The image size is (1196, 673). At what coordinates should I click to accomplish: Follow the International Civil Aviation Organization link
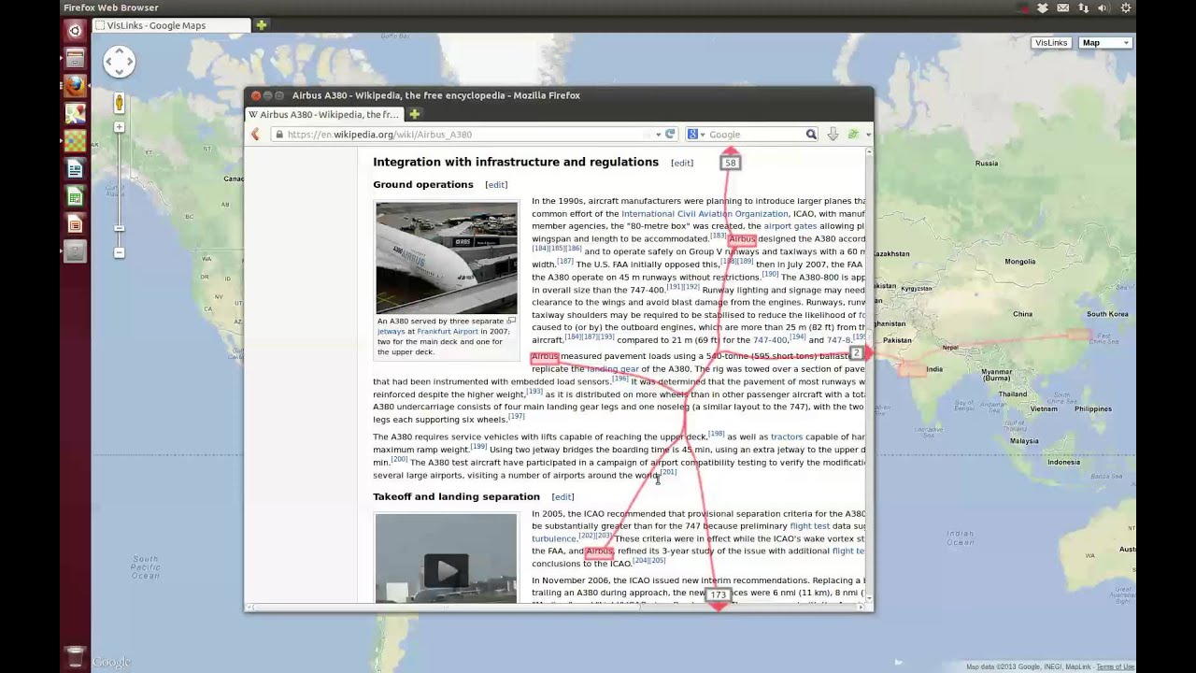click(x=705, y=214)
